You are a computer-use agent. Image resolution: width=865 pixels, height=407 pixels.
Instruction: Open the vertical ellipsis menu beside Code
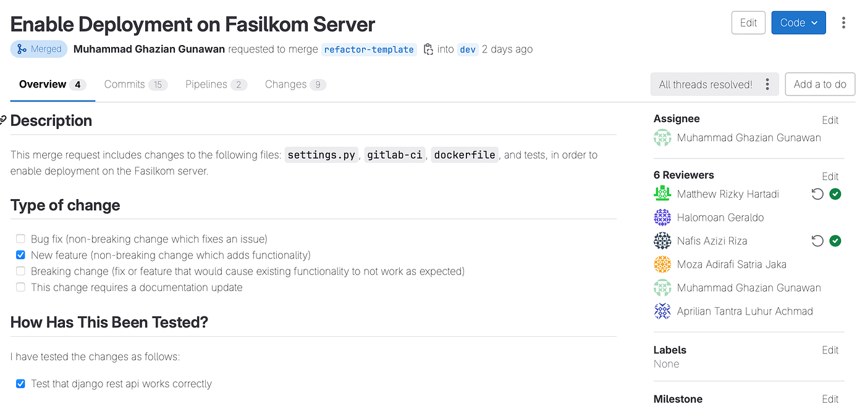[x=844, y=23]
